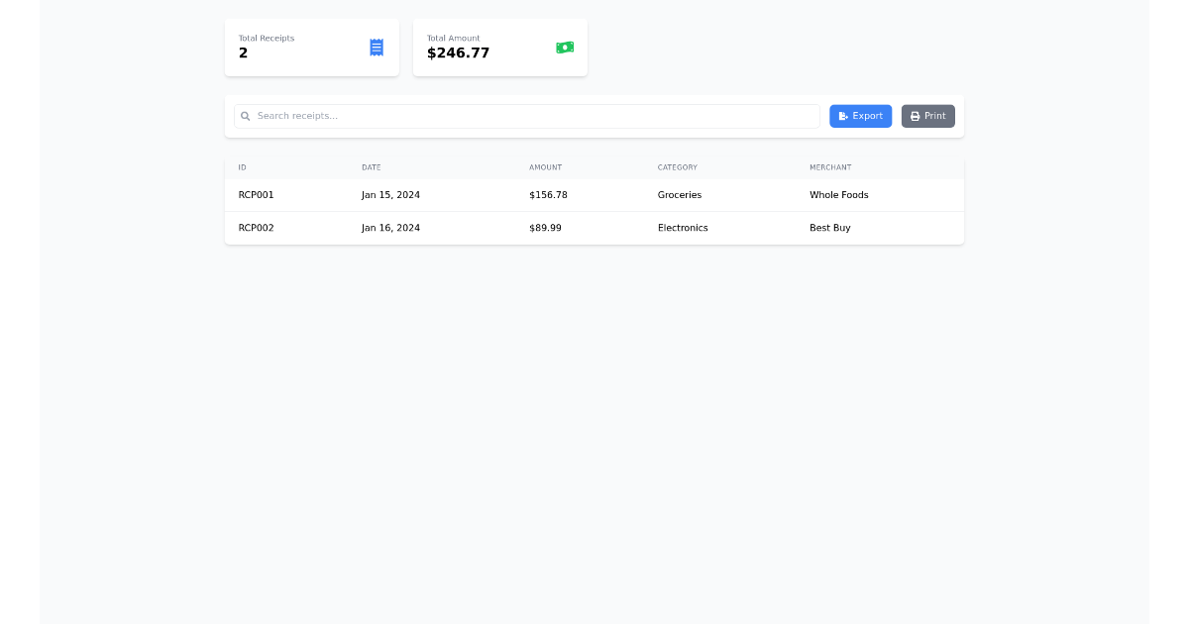1189x624 pixels.
Task: Sort the table by MERCHANT column
Action: coord(830,167)
